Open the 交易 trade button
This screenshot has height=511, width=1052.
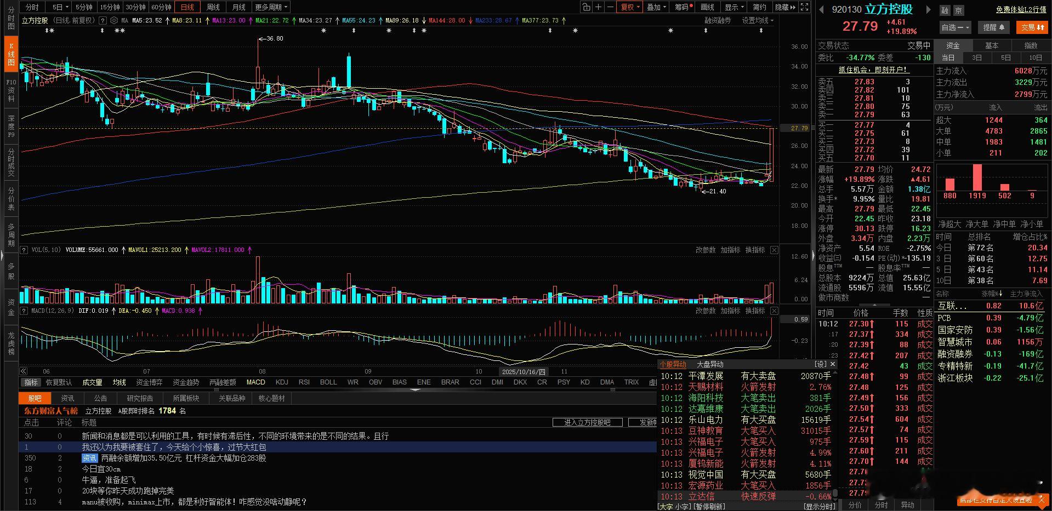click(x=1032, y=27)
